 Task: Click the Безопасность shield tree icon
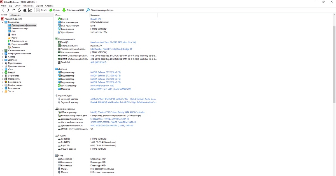pos(6,82)
